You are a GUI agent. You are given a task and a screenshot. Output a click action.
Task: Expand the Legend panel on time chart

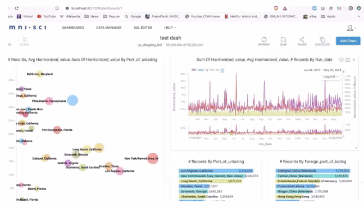click(x=330, y=76)
